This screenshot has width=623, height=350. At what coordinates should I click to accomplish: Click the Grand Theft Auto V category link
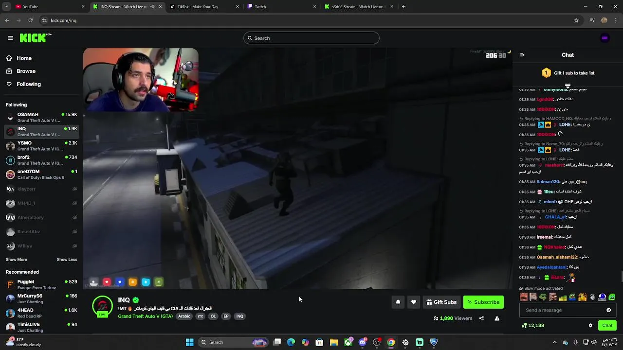(145, 316)
